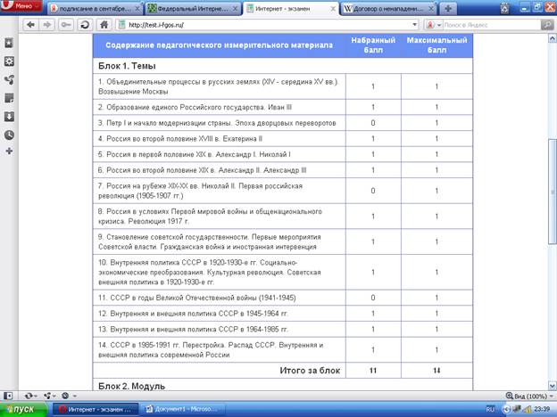
Task: Open the Opera Turbo status dropdown
Action: 69,396
